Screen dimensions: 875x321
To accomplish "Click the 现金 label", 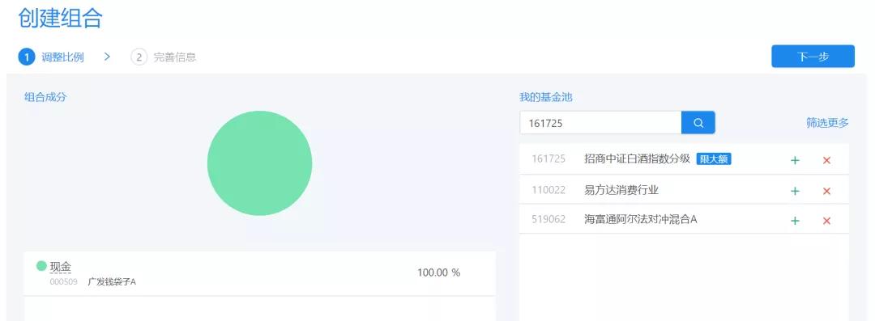I will click(x=61, y=266).
